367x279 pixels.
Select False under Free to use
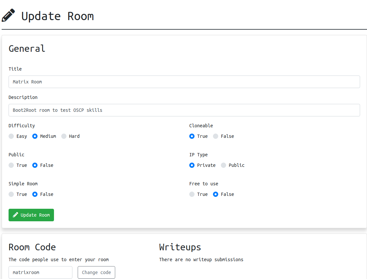[x=216, y=194]
